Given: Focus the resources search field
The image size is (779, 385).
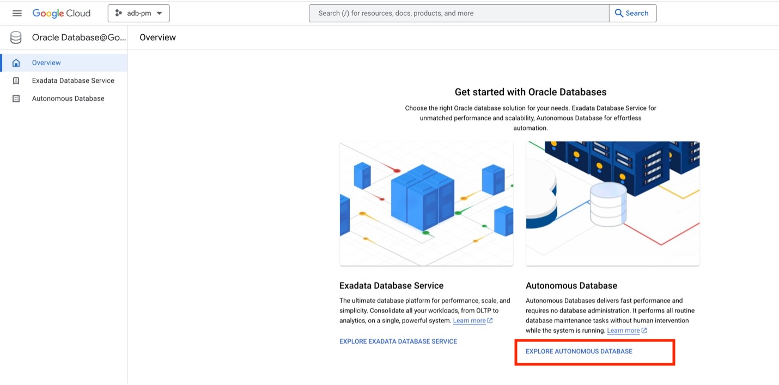Looking at the screenshot, I should point(459,13).
